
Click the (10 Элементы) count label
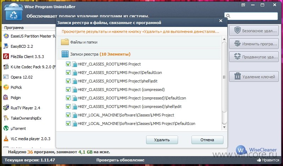[x=115, y=54]
